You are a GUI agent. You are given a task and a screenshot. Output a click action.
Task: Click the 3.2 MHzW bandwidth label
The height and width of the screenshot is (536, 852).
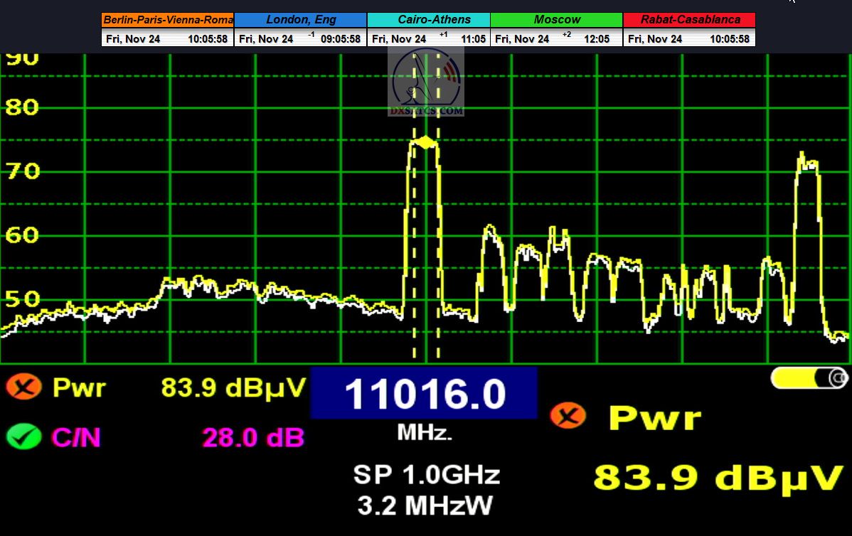point(425,505)
